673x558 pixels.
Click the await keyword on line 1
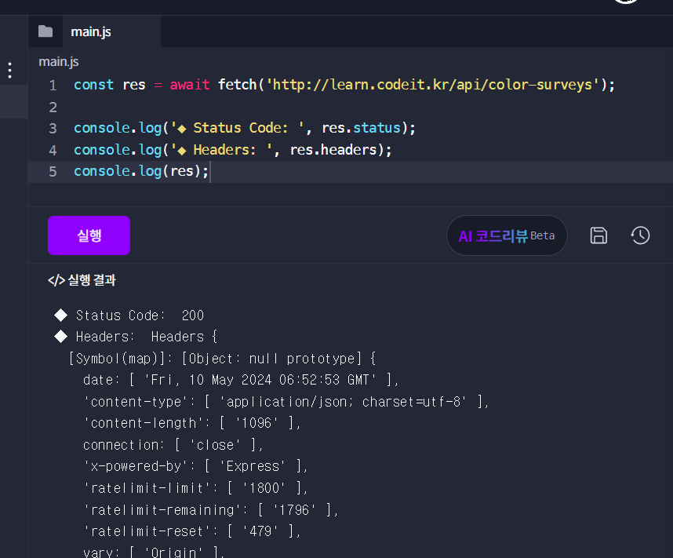click(x=190, y=85)
